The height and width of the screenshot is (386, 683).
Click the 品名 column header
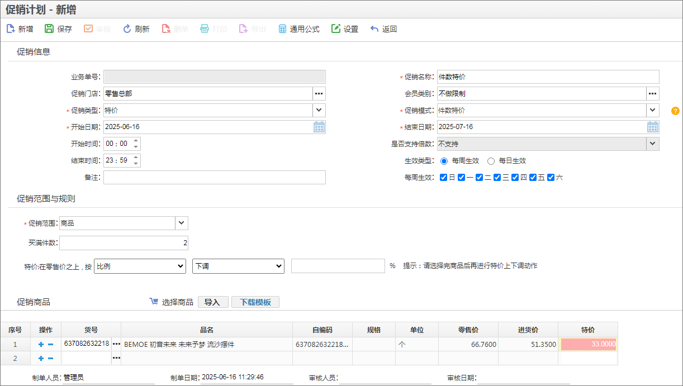pos(207,330)
